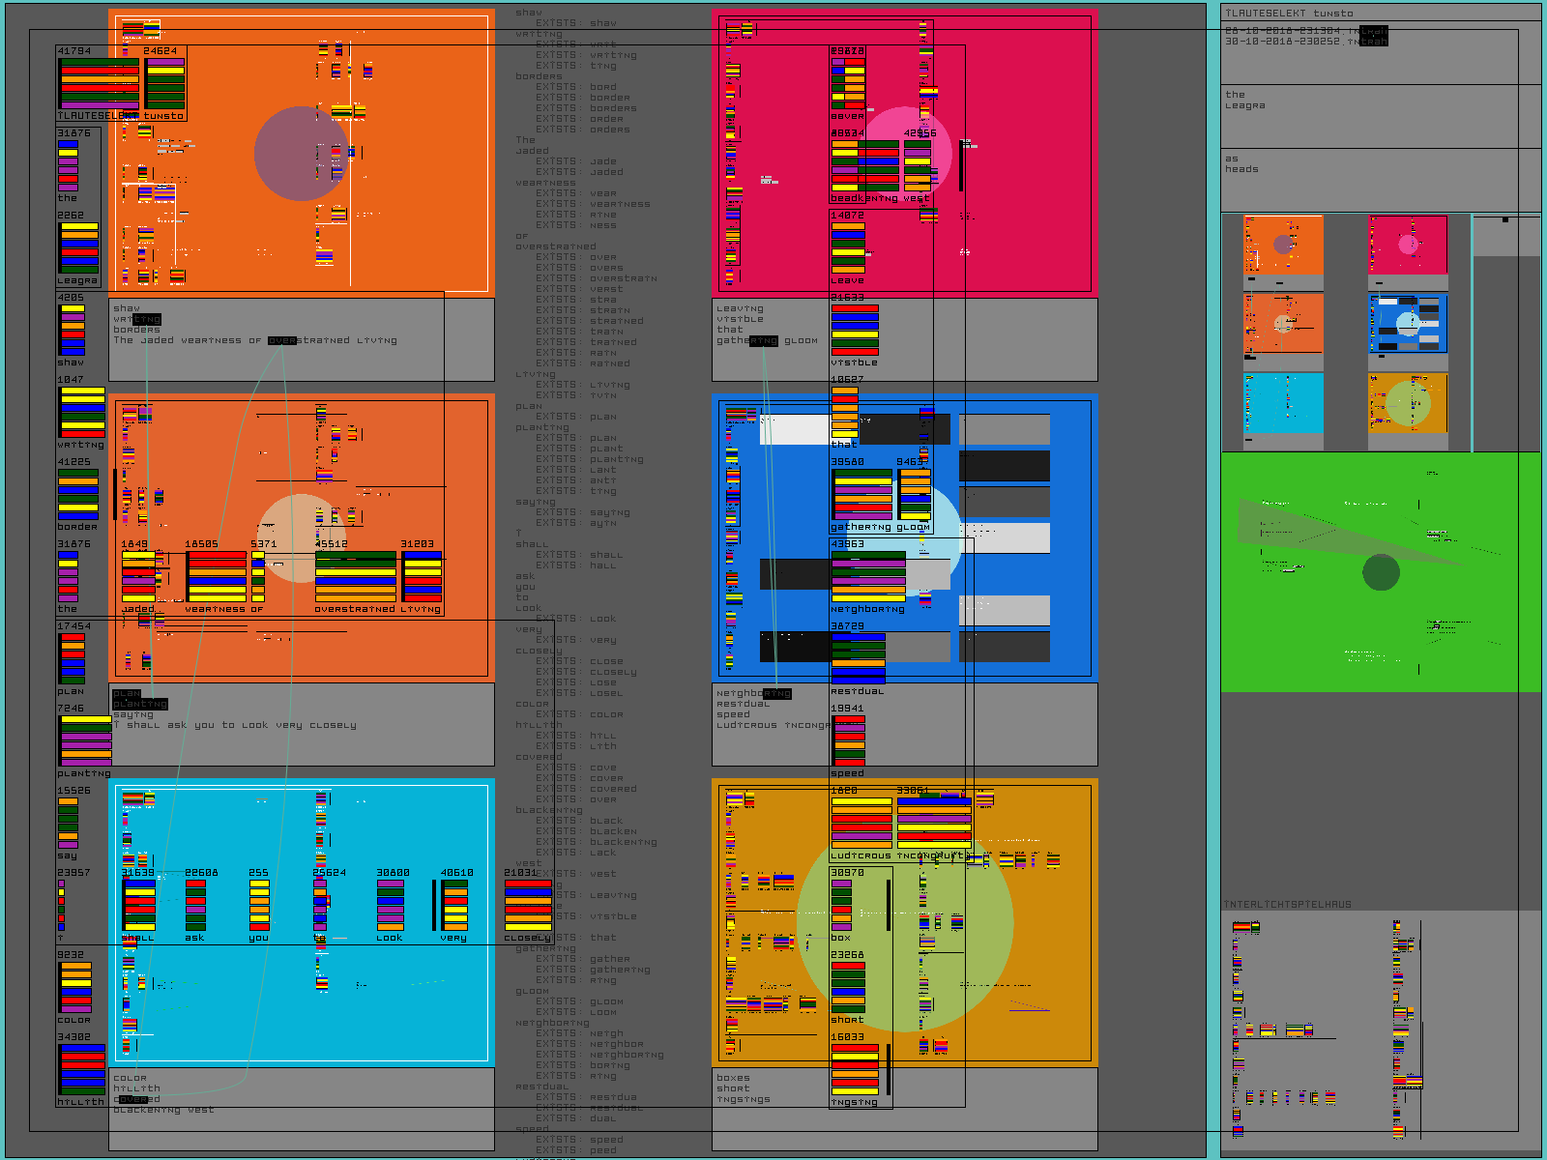Click the color bar stack labeled 41794
1547x1160 pixels.
[x=100, y=83]
